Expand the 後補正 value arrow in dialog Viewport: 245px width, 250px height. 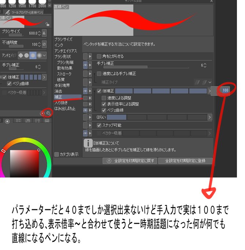[209, 91]
